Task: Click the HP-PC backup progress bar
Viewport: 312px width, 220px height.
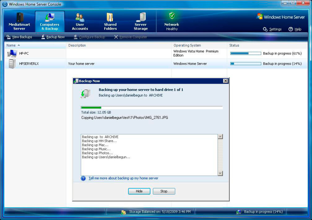Action: (246, 54)
